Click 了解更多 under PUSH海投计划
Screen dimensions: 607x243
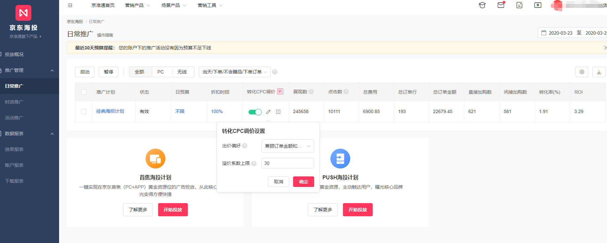tap(323, 210)
